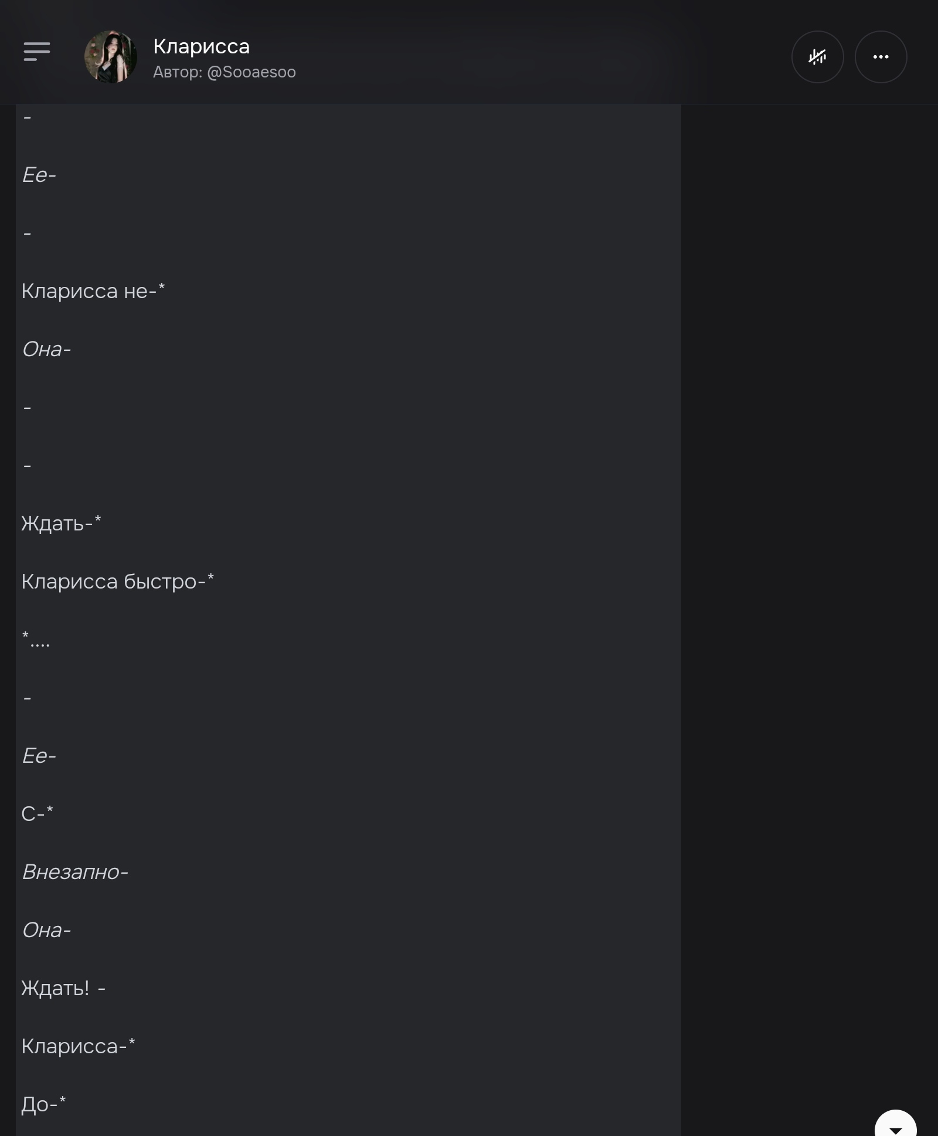This screenshot has height=1136, width=938.
Task: Open author profile @Sooaesoo
Action: (225, 72)
